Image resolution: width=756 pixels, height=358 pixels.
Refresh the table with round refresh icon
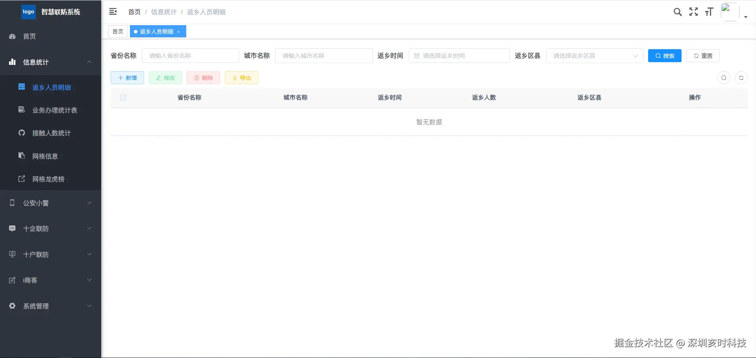[741, 78]
